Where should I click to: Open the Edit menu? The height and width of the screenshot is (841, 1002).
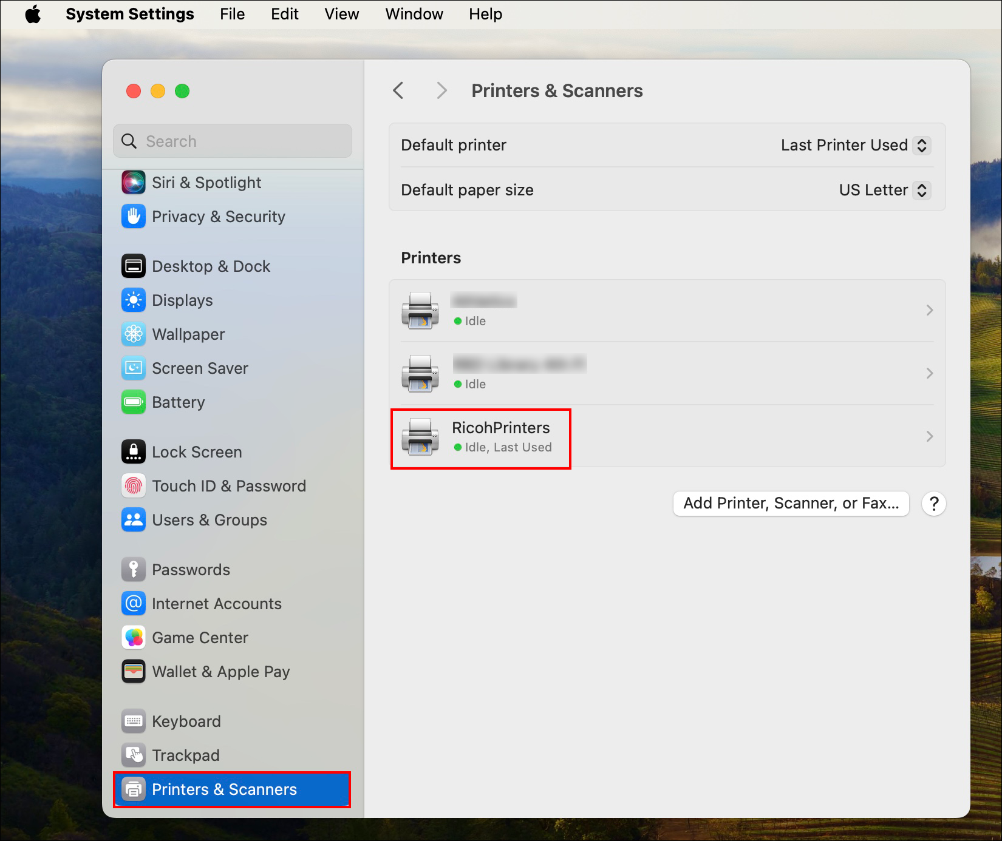click(x=285, y=14)
